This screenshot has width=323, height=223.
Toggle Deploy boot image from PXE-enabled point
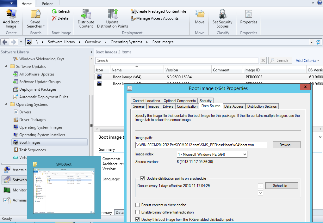[x=137, y=220]
